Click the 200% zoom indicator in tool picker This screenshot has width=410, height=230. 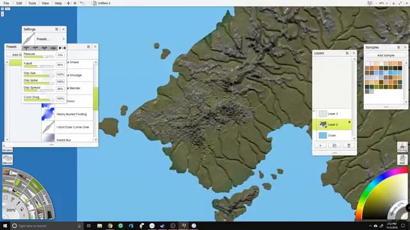click(x=10, y=210)
